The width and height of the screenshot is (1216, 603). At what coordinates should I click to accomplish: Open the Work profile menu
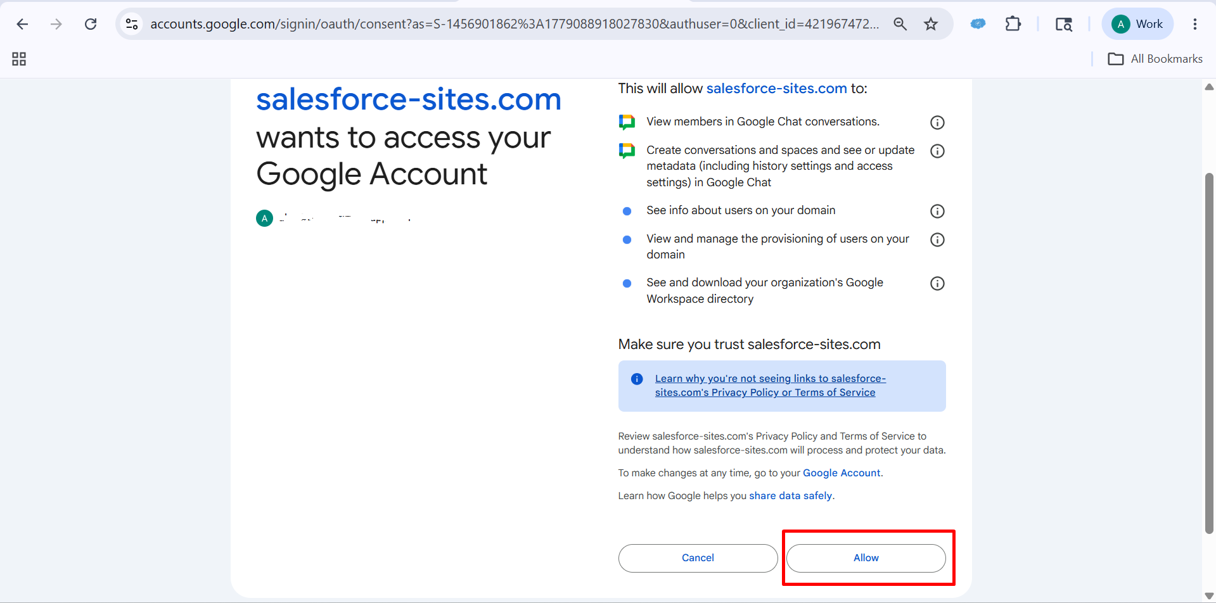tap(1137, 24)
